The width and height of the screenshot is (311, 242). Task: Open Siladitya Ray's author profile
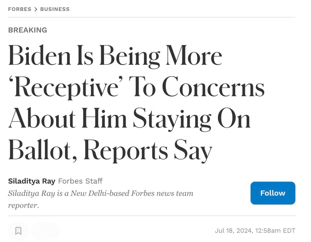click(x=32, y=181)
